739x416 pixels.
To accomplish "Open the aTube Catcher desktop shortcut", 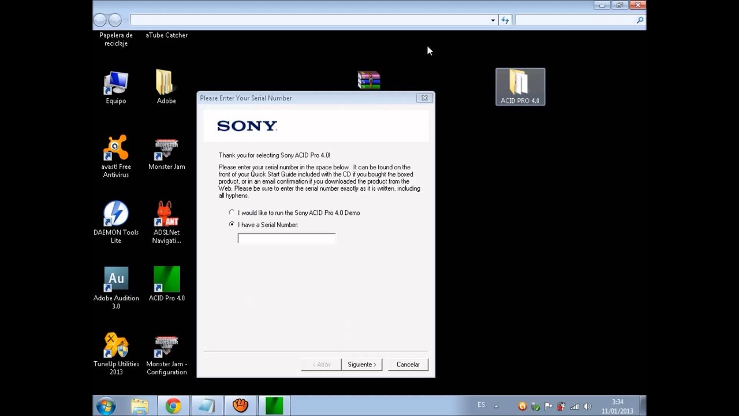I will (166, 35).
